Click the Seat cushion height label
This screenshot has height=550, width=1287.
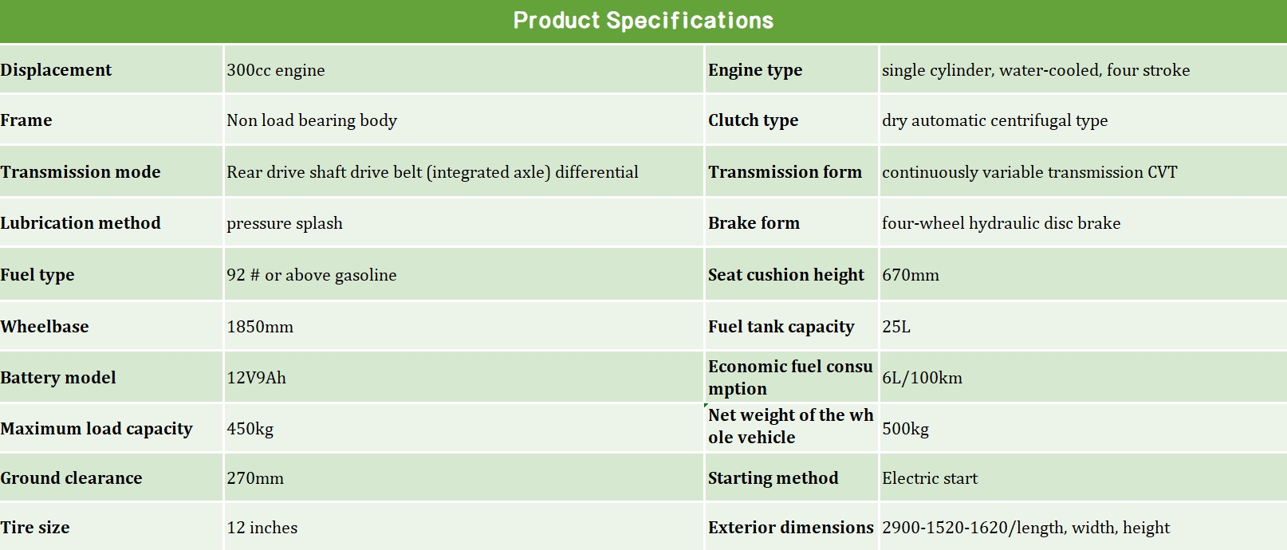785,275
